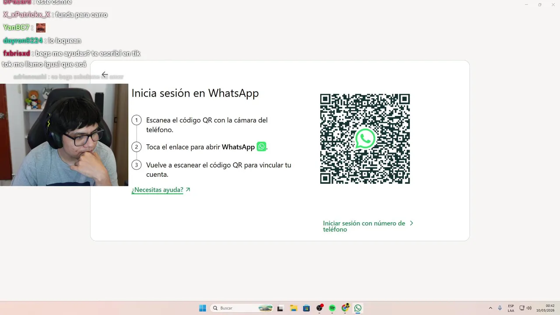
Task: Open the volume speaker tray icon
Action: tap(529, 308)
